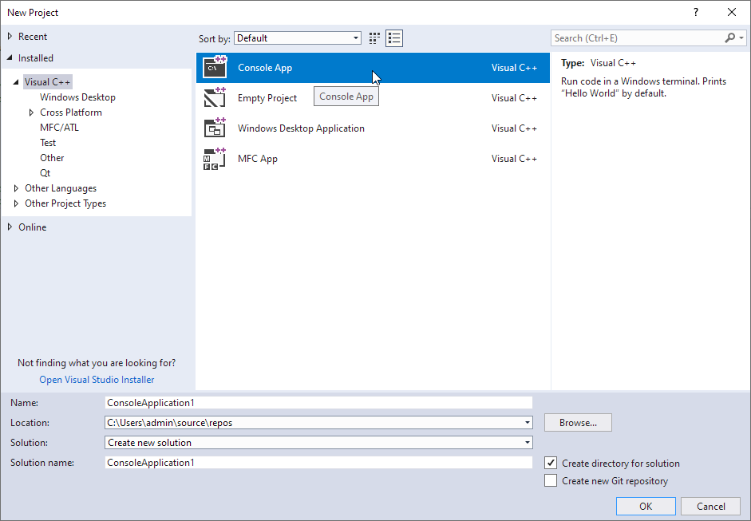This screenshot has height=521, width=751.
Task: Click the Recent label
Action: [33, 37]
